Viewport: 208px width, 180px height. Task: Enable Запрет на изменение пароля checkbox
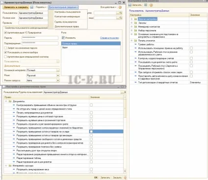(x=5, y=48)
